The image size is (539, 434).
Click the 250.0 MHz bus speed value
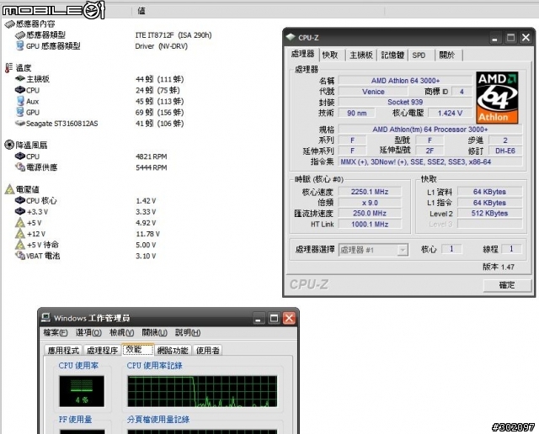pos(370,214)
